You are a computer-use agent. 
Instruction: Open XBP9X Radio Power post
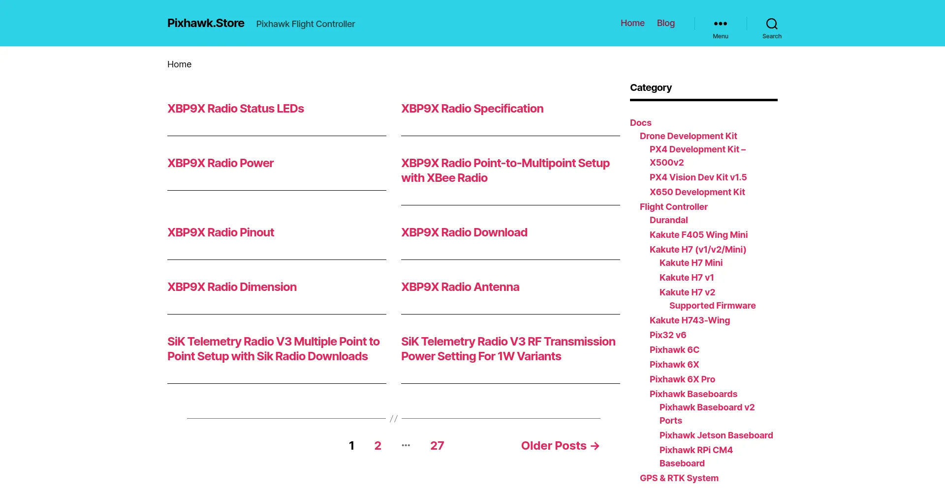pyautogui.click(x=220, y=163)
